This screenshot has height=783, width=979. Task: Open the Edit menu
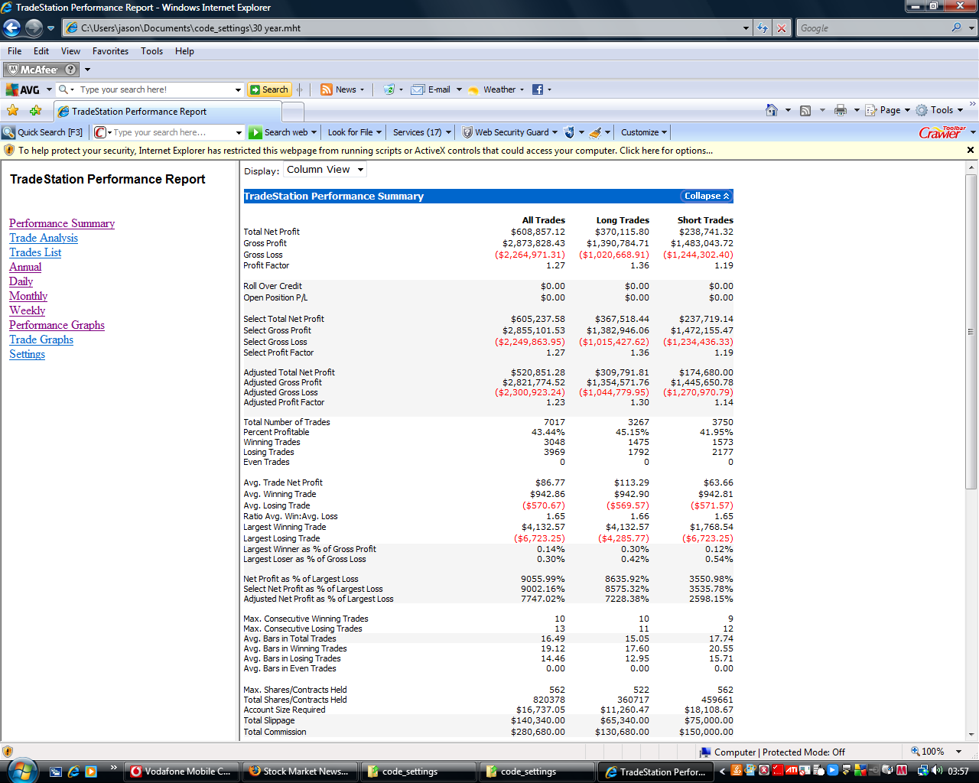(41, 51)
